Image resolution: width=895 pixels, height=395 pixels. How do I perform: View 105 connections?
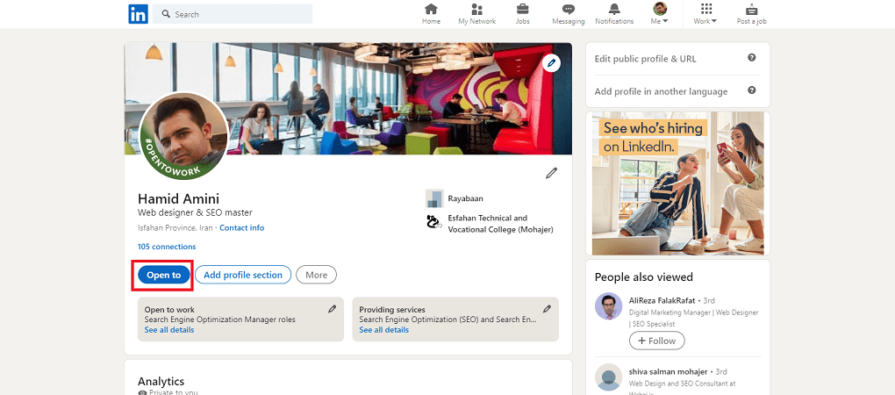point(167,247)
